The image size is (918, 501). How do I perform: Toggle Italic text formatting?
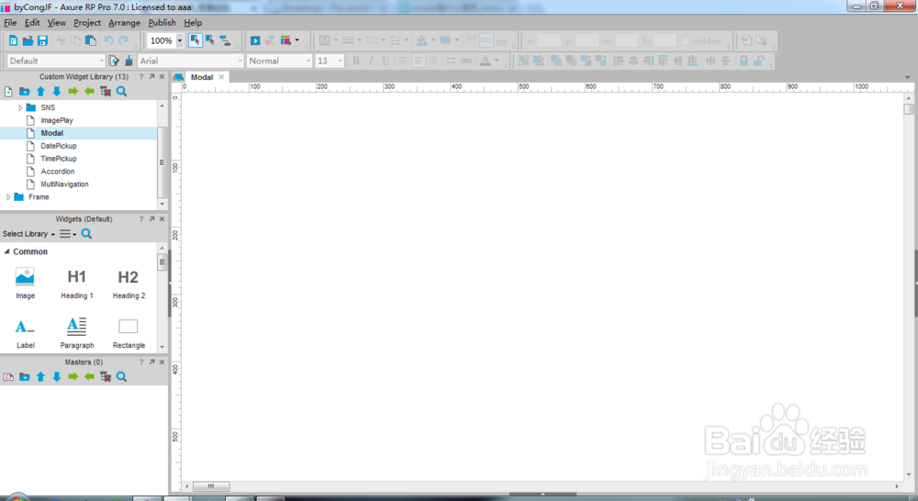371,61
